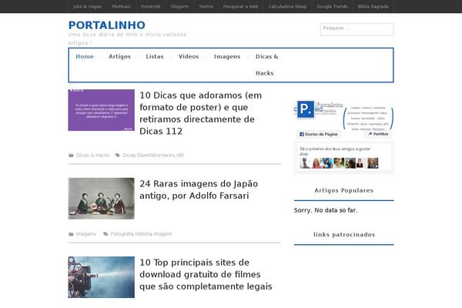Open the Imagens menu item

(x=227, y=56)
